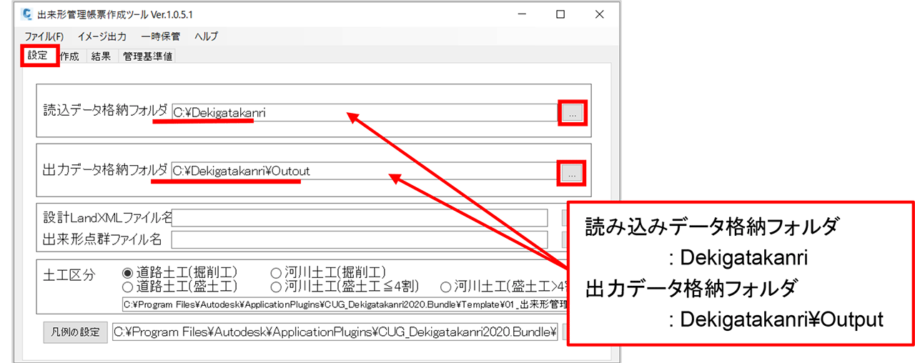Switch to the 設定 tab

pos(39,56)
